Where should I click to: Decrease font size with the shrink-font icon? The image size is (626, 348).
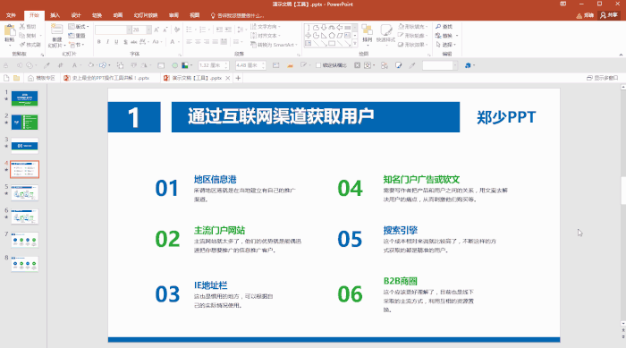pos(165,30)
